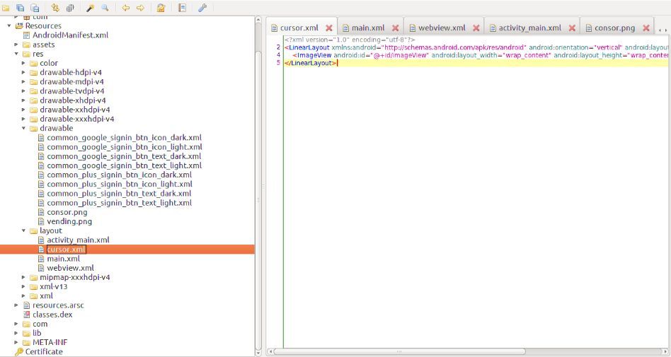This screenshot has width=671, height=357.
Task: Expand the drawable-xxhdpi-v4 folder
Action: pyautogui.click(x=23, y=110)
